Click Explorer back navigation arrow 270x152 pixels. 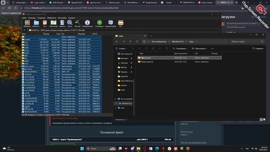[x=117, y=41]
